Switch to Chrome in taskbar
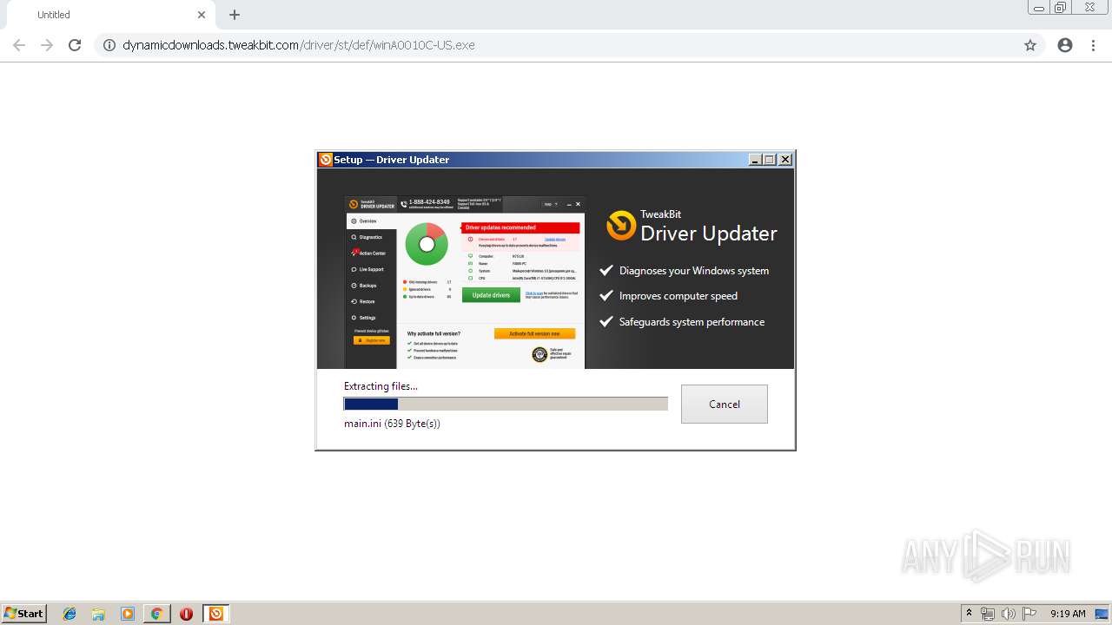Viewport: 1112px width, 625px height. click(x=156, y=614)
